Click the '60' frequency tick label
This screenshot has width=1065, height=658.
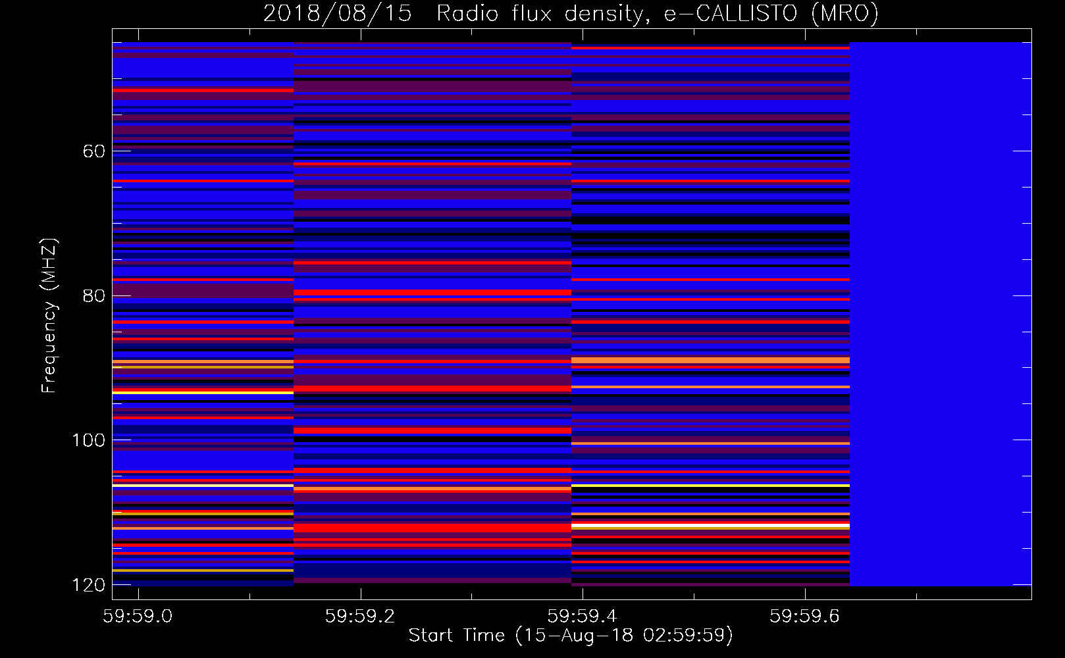(94, 151)
